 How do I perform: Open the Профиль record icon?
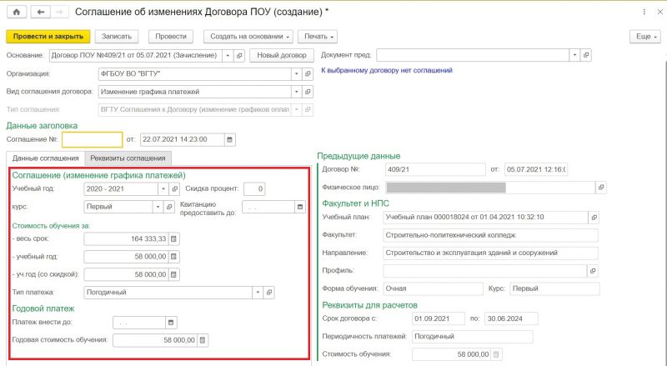pos(593,271)
